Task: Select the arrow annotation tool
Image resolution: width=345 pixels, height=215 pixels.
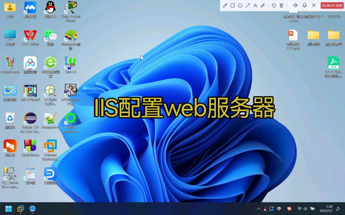Action: coord(248,5)
